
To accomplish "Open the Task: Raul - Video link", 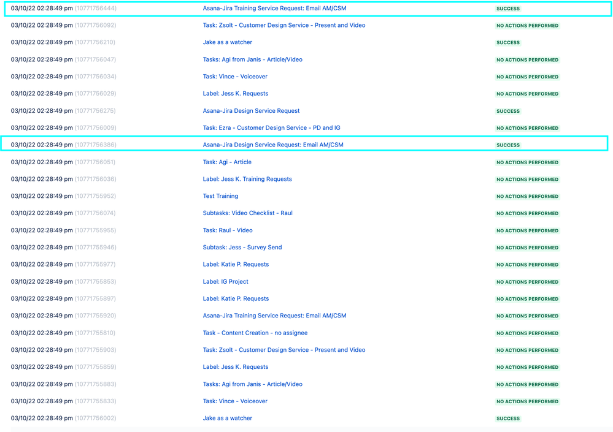I will click(228, 230).
